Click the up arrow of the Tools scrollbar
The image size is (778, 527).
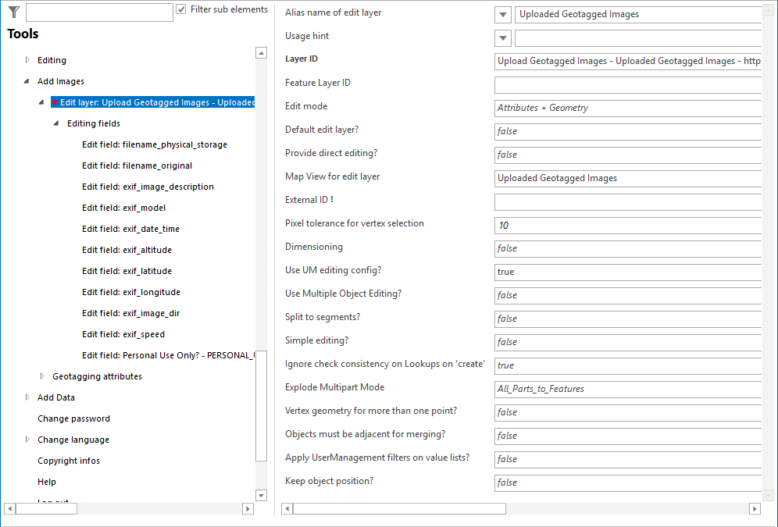pyautogui.click(x=261, y=53)
